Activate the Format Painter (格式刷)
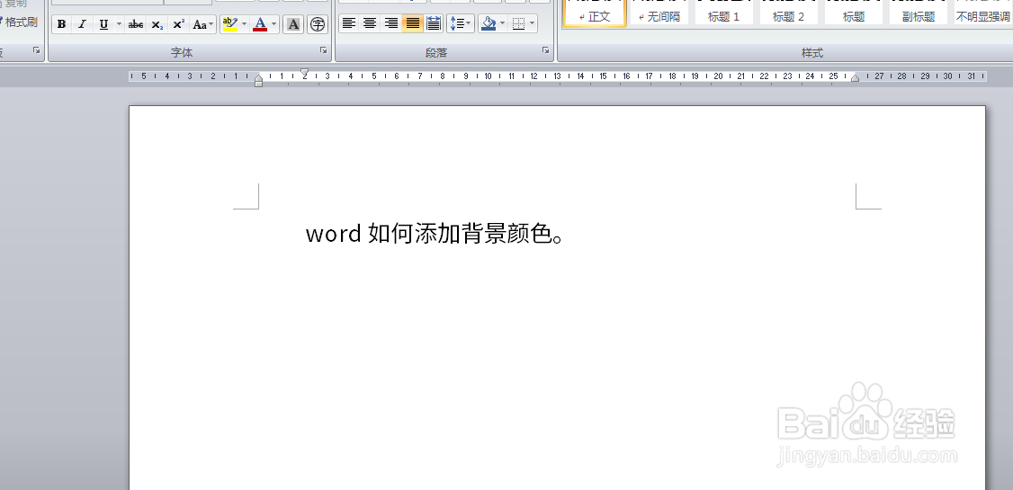Viewport: 1013px width, 490px height. (x=20, y=22)
